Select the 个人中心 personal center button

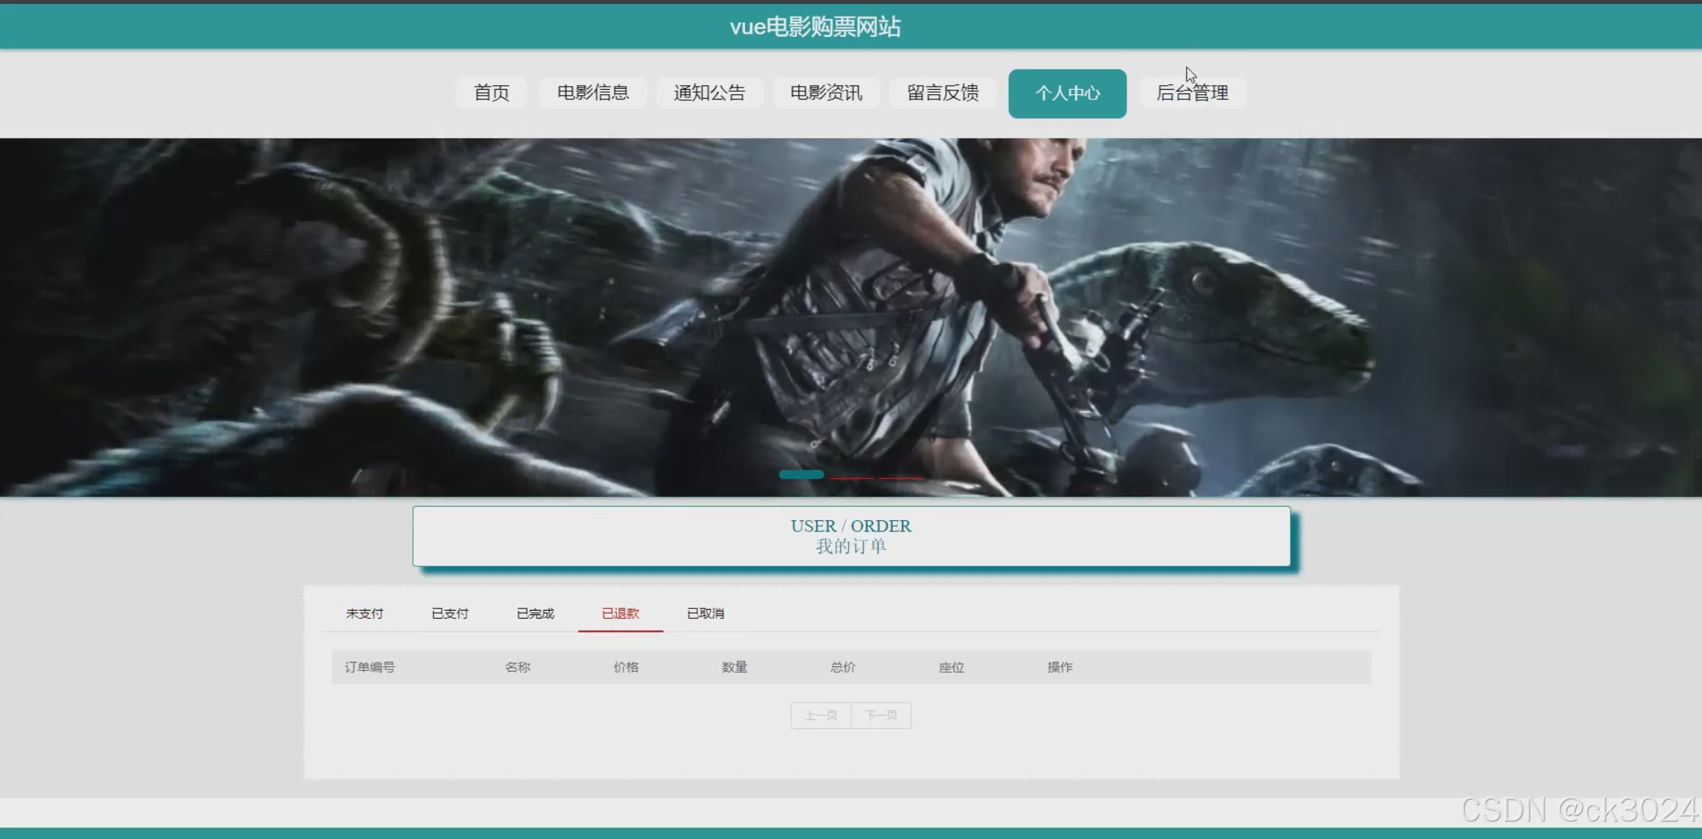(x=1067, y=93)
